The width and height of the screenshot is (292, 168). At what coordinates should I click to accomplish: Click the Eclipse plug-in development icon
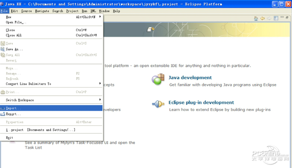click(158, 104)
